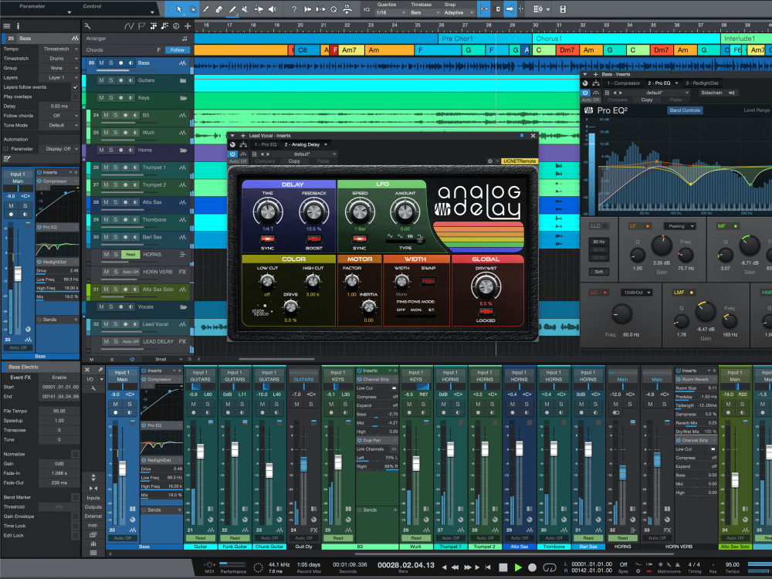
Task: Toggle Analog Delay power bypass button
Action: pyautogui.click(x=233, y=154)
